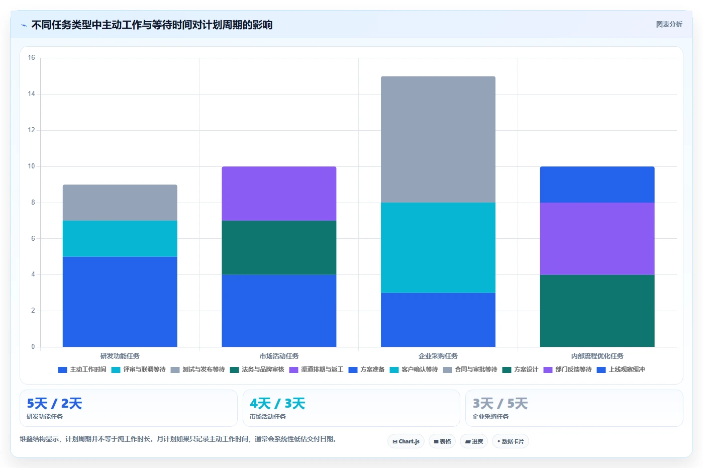Click the gray top segment of 研发功能任务 bar
This screenshot has width=703, height=468.
[120, 203]
